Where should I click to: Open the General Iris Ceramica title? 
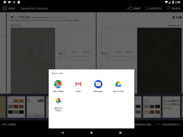34,8
